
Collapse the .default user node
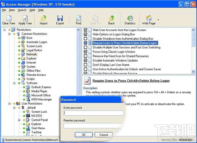coord(14,108)
